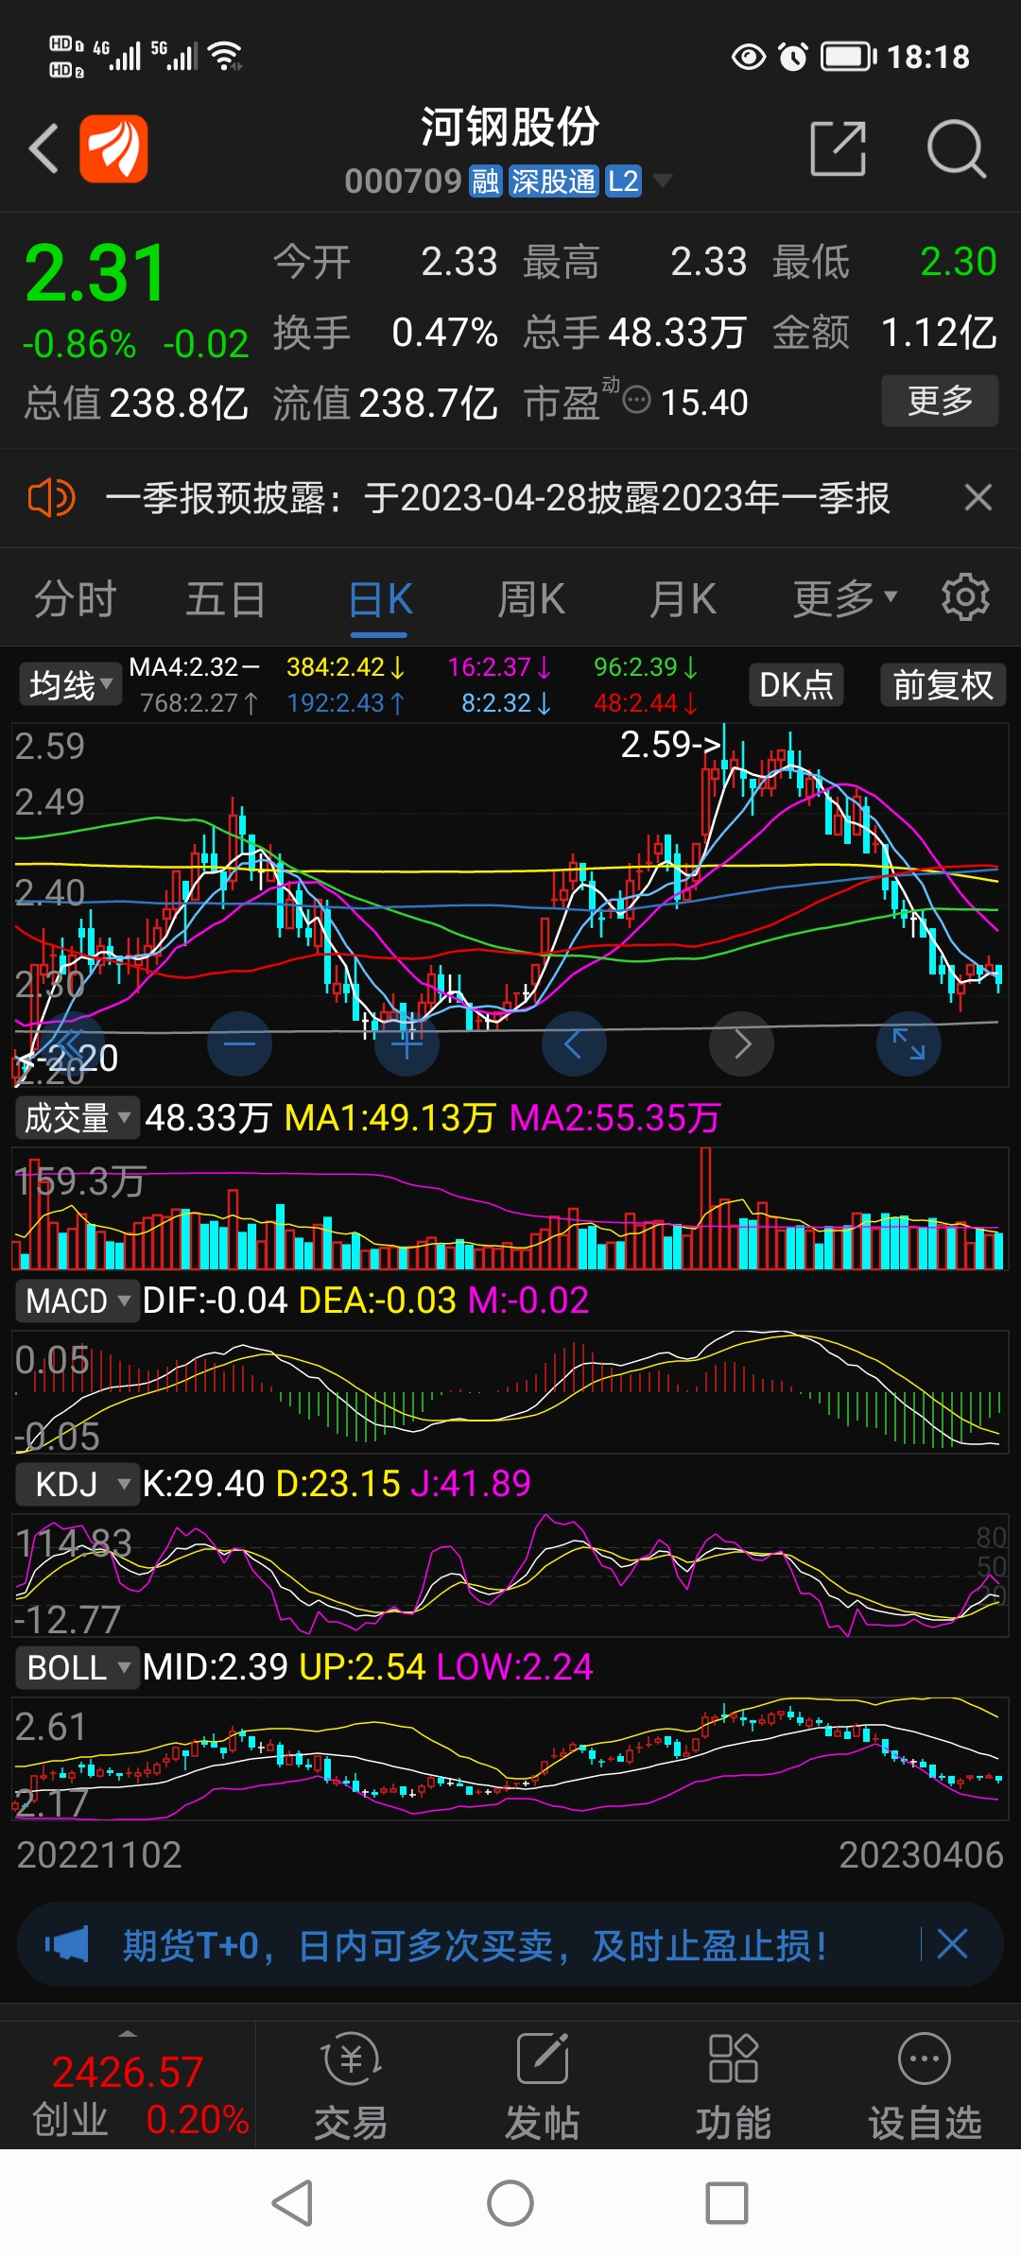Tap the 融 margin badge
The height and width of the screenshot is (2257, 1021).
(486, 181)
